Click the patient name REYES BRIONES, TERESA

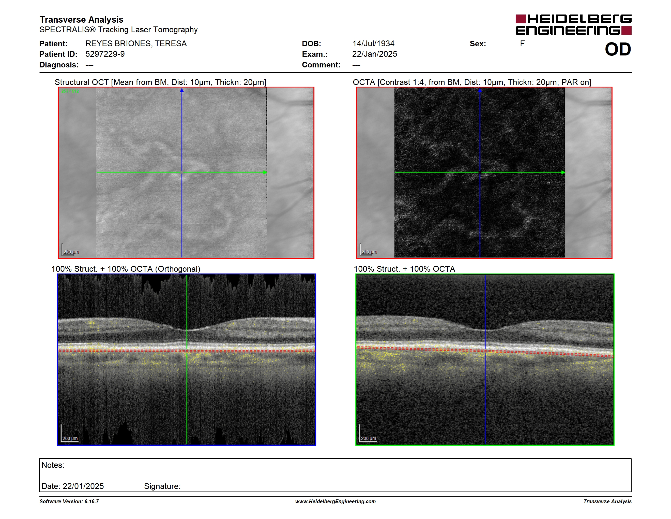pyautogui.click(x=136, y=44)
